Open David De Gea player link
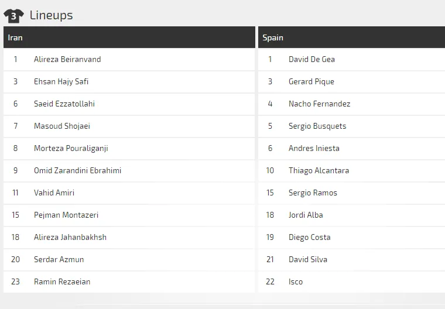This screenshot has width=445, height=309. pos(311,59)
